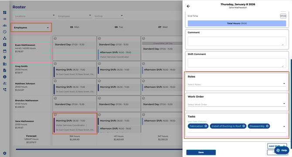Click into the Comment text area
Image resolution: width=292 pixels, height=157 pixels.
pyautogui.click(x=237, y=41)
